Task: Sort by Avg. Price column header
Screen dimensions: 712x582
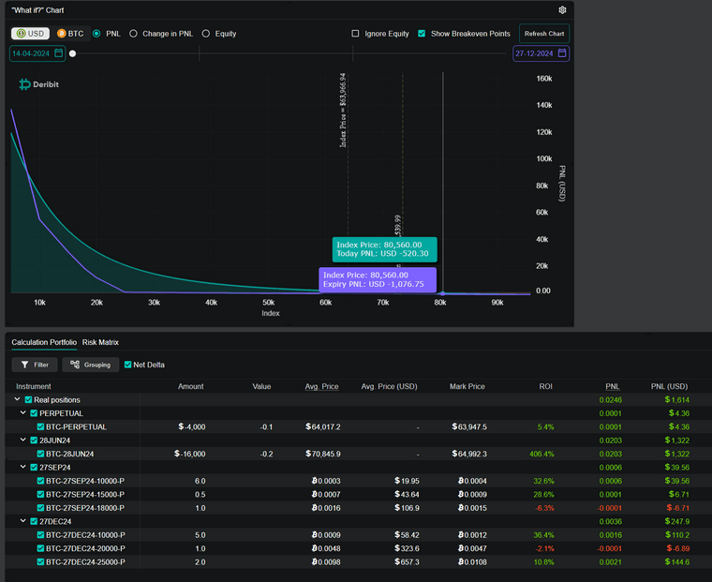Action: [x=322, y=386]
